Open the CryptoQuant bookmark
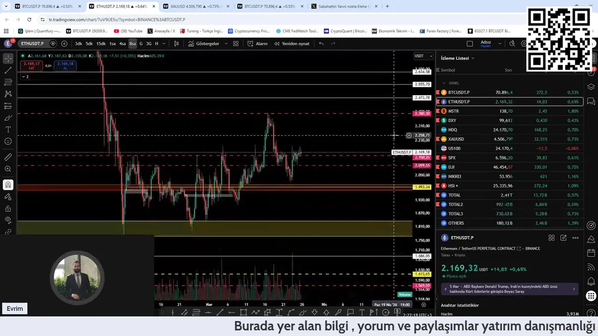The width and height of the screenshot is (598, 336). [x=345, y=31]
